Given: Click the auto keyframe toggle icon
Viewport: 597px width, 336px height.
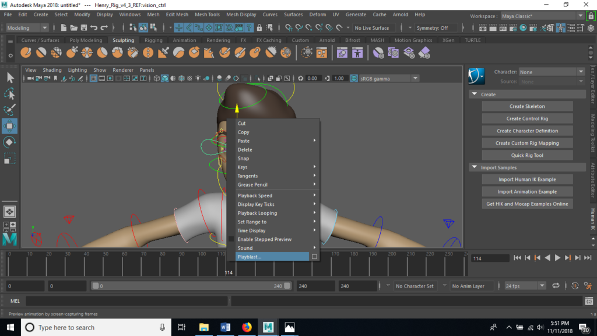Looking at the screenshot, I should coord(575,286).
